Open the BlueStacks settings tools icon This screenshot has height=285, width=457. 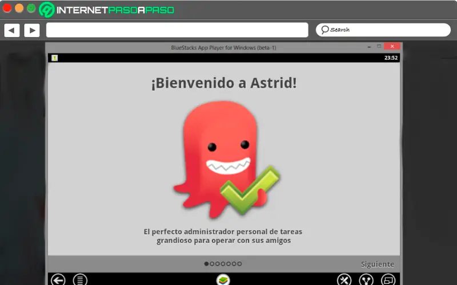click(344, 280)
